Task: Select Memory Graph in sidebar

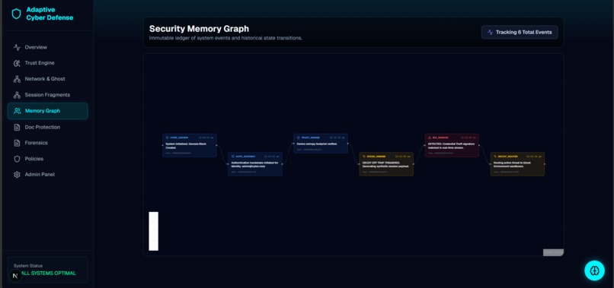Action: click(48, 111)
